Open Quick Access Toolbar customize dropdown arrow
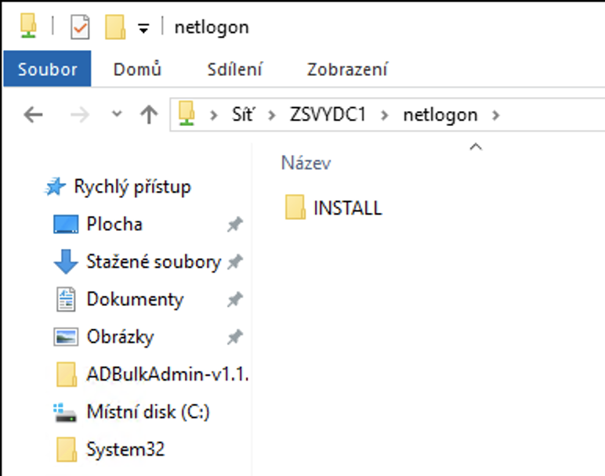The image size is (605, 476). (143, 28)
